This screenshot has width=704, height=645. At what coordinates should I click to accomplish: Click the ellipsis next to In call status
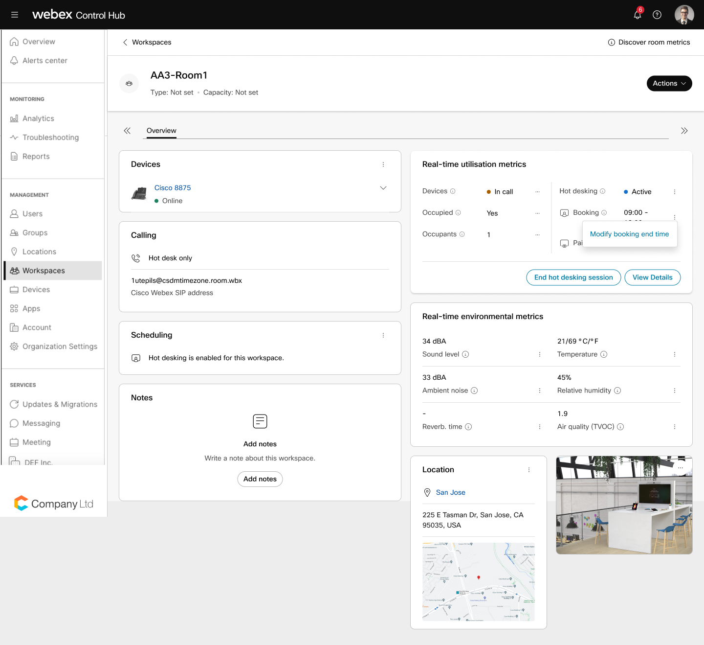(x=538, y=192)
